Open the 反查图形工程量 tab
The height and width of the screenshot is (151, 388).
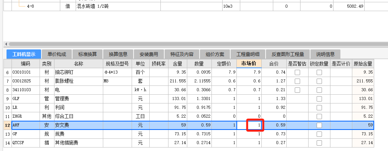point(287,54)
